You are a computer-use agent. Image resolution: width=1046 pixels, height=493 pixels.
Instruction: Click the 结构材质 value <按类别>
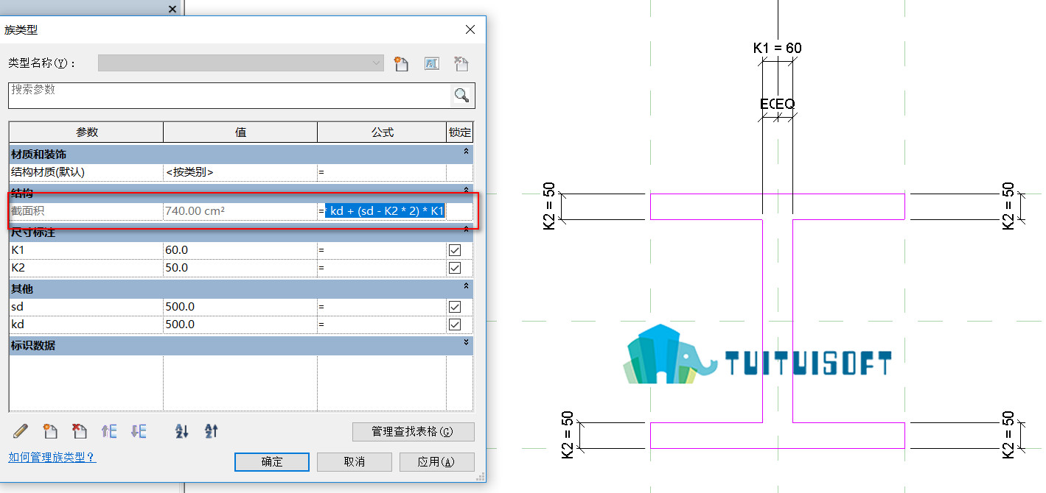click(240, 172)
